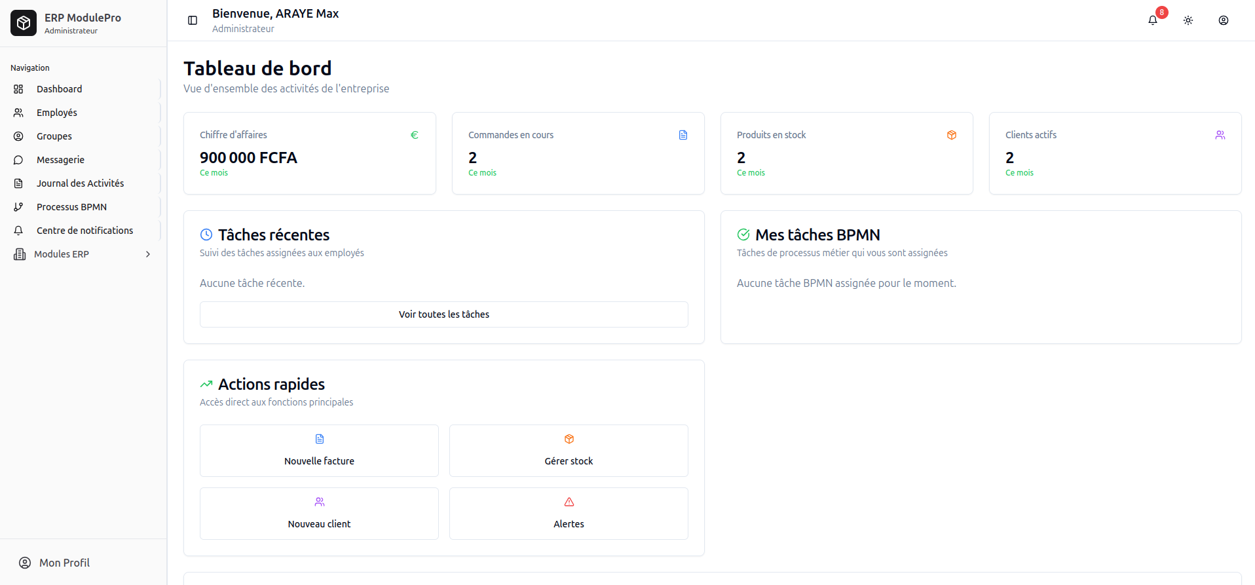Click Voir toutes les tâches button
Screen dimensions: 1255x585
coord(443,314)
